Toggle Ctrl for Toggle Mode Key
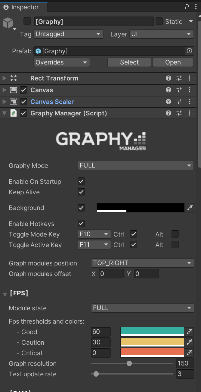This screenshot has width=201, height=392. tap(134, 234)
